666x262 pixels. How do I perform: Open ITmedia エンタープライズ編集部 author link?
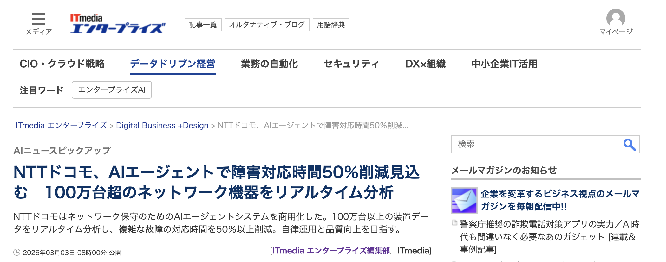click(331, 251)
